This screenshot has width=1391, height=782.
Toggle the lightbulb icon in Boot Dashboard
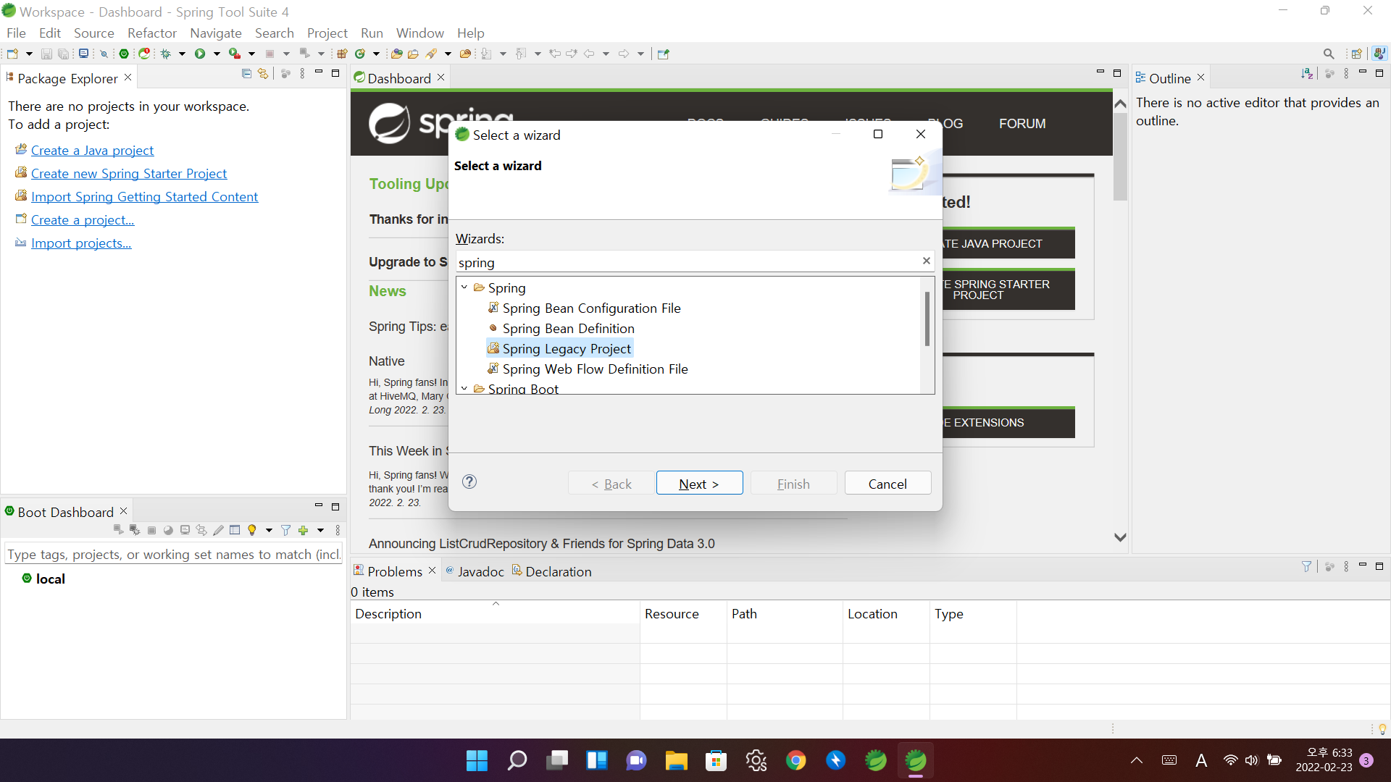(x=252, y=531)
